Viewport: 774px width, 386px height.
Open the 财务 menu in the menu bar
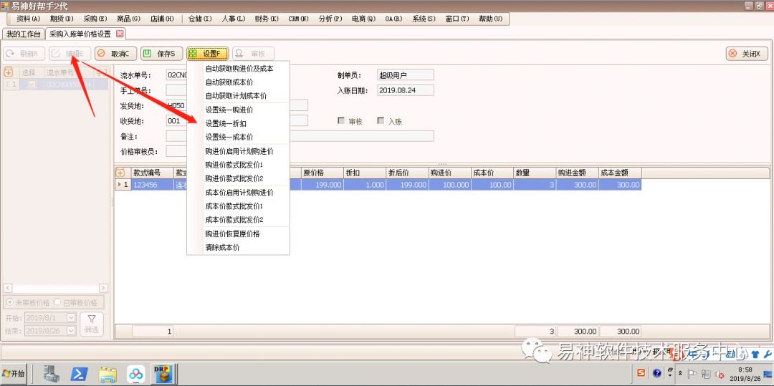tap(266, 19)
